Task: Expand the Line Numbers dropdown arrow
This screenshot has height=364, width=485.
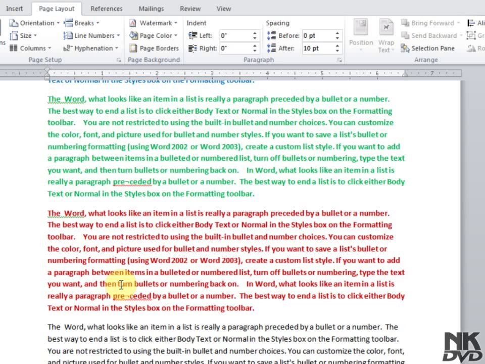Action: (x=118, y=35)
